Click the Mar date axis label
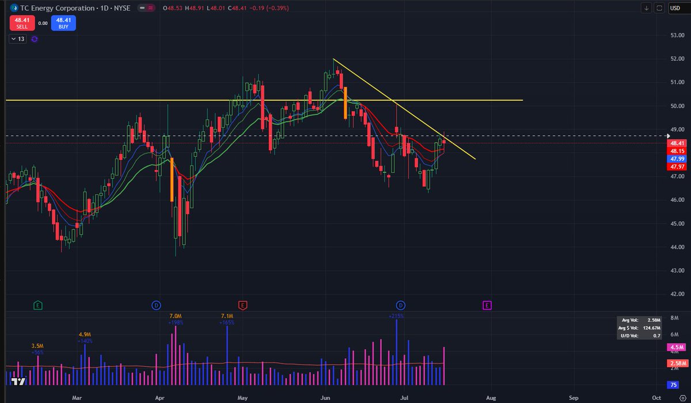 pyautogui.click(x=77, y=397)
